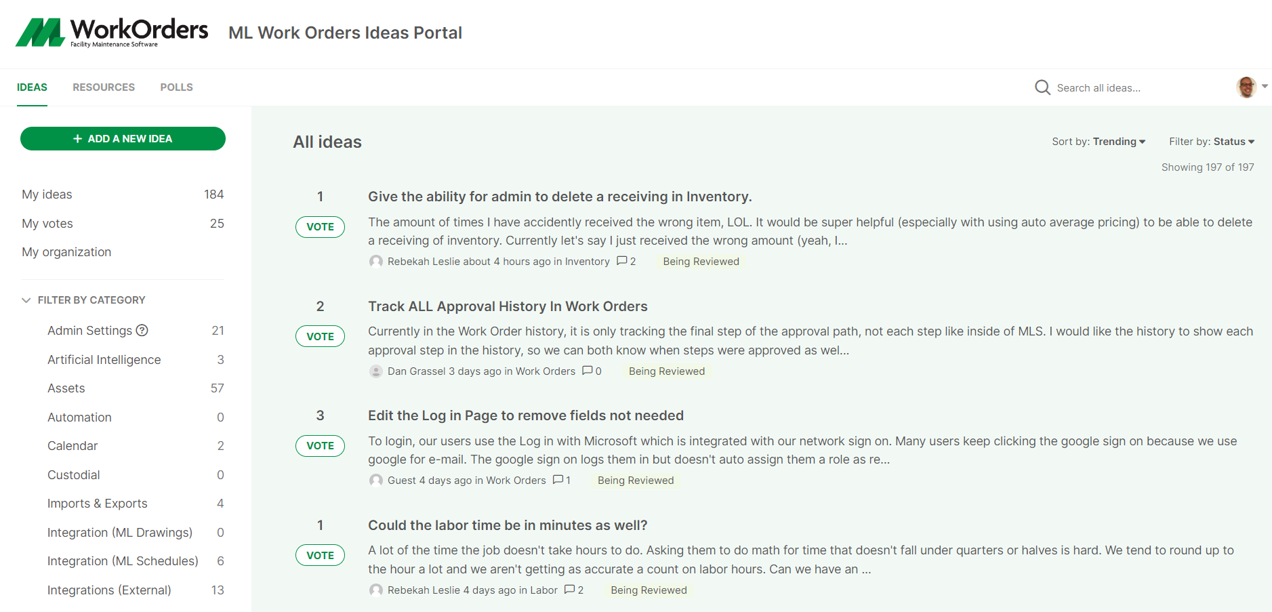Screen dimensions: 1272x612
Task: Click Add a New Idea button
Action: pos(123,138)
